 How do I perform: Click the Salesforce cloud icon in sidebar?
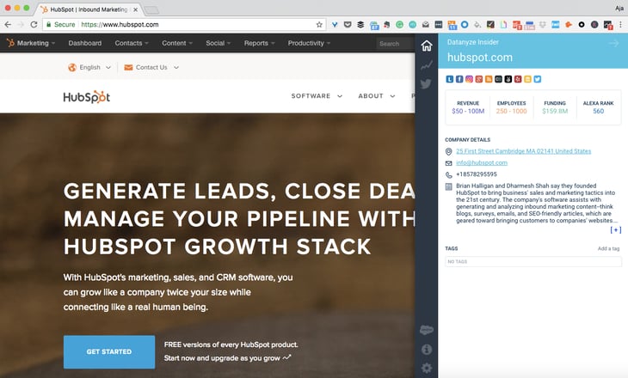427,330
